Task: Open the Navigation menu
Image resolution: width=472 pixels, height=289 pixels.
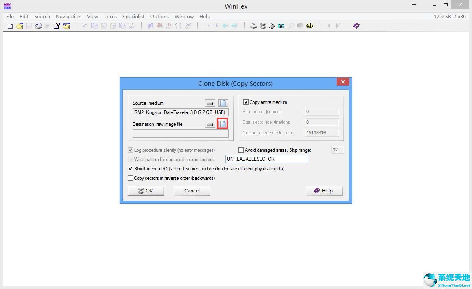Action: click(68, 17)
